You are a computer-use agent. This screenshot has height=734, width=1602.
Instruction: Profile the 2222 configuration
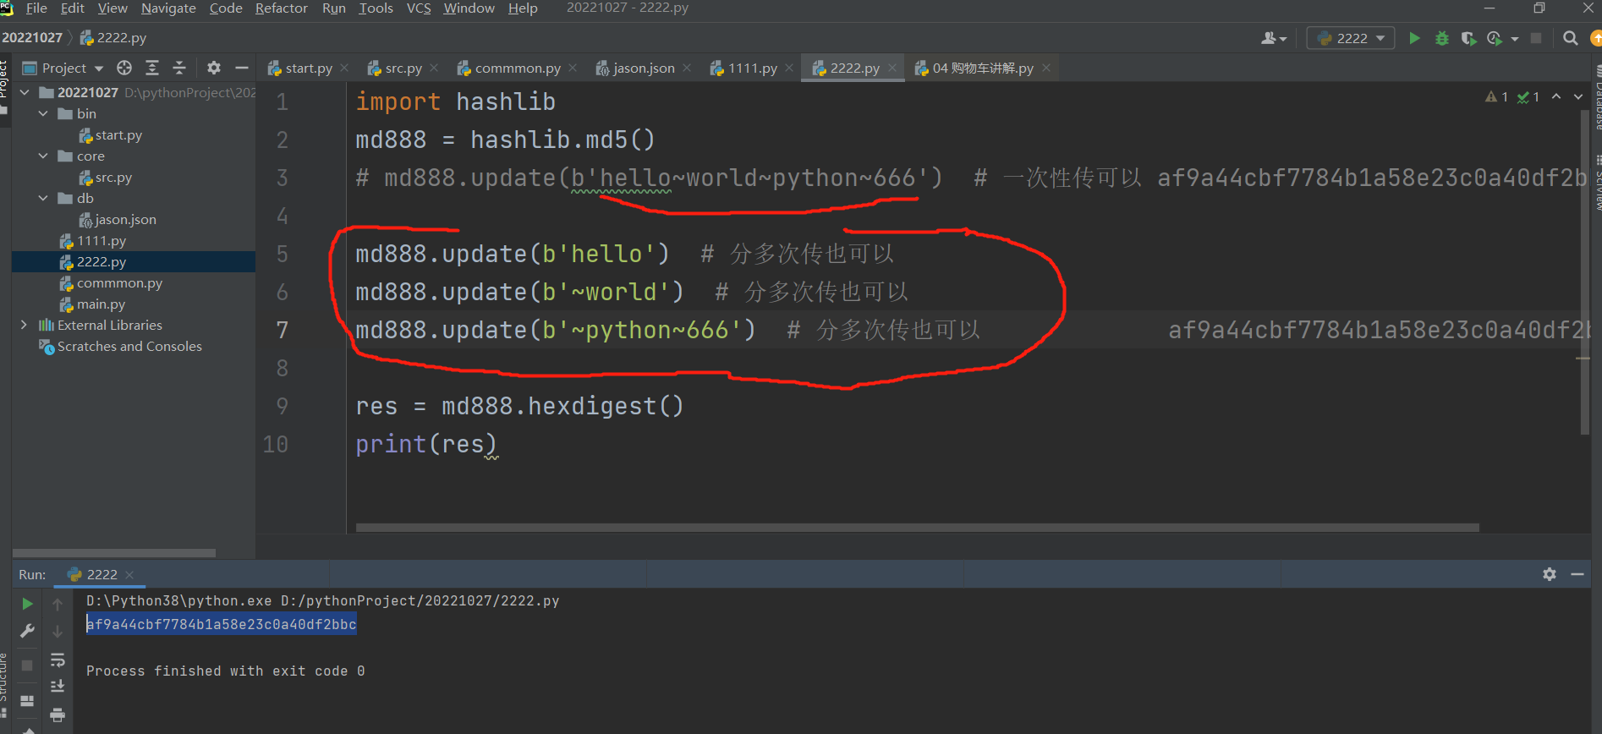point(1495,38)
